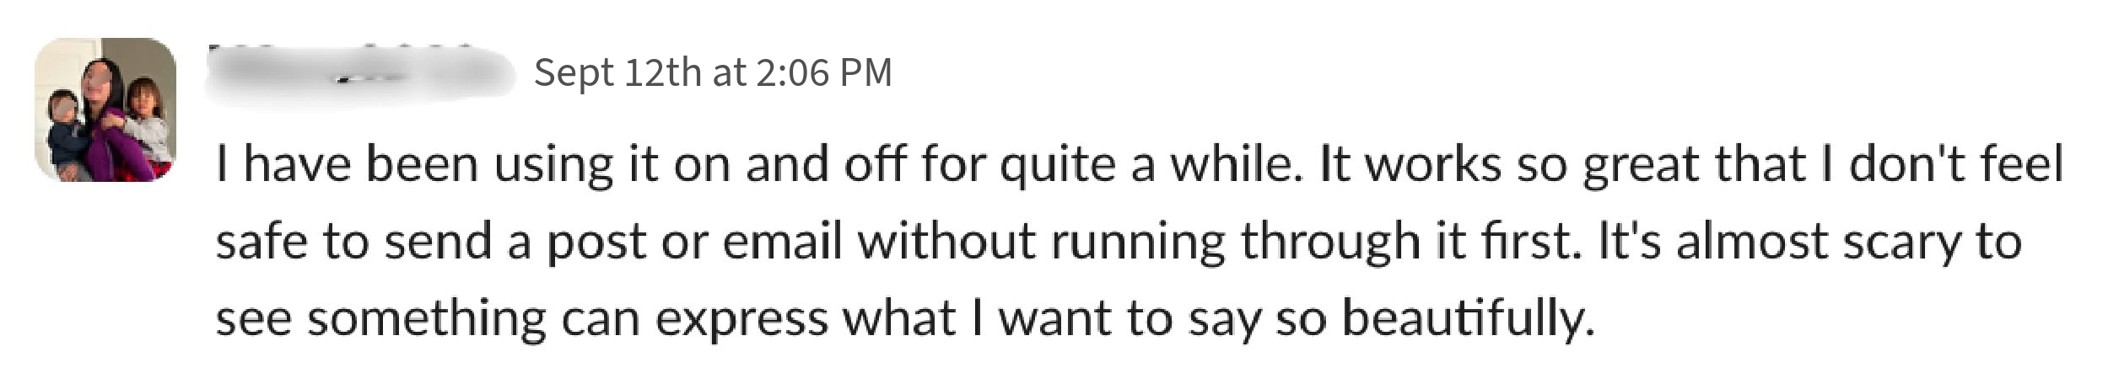Viewport: 2119px width, 389px height.
Task: Open the Sept 12th at 2:06 PM timestamp
Action: click(x=713, y=72)
